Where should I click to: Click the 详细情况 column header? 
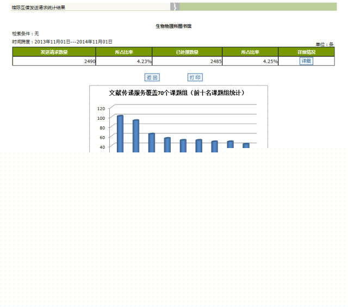306,52
